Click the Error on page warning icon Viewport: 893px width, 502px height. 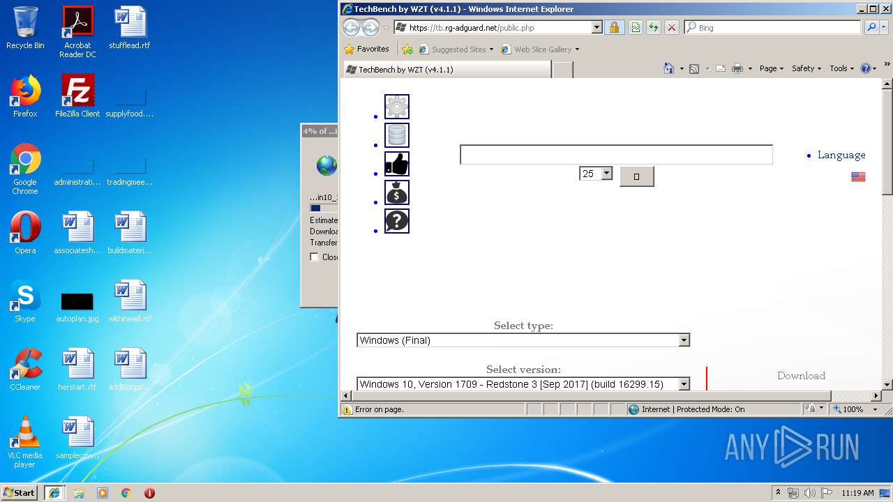click(347, 409)
